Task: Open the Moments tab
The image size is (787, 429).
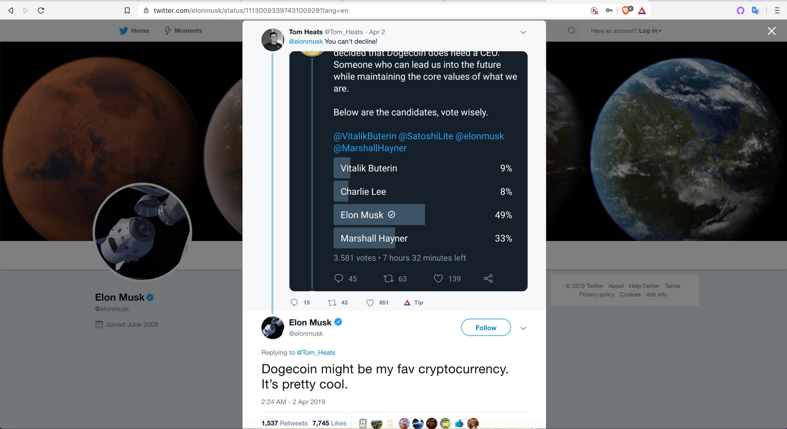Action: click(x=183, y=31)
